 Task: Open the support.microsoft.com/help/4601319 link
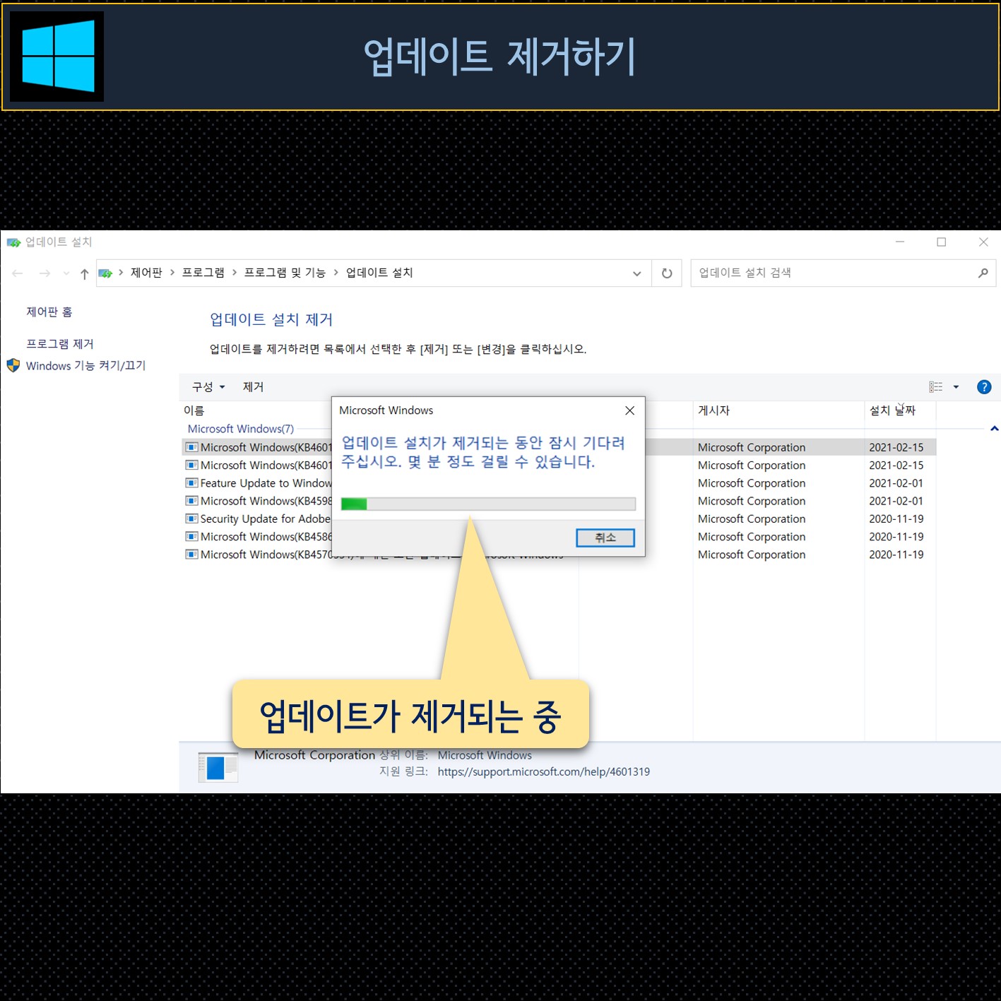pos(543,772)
